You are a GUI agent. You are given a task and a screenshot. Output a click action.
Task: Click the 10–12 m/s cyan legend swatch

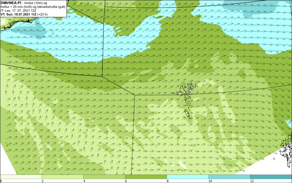[230, 177]
